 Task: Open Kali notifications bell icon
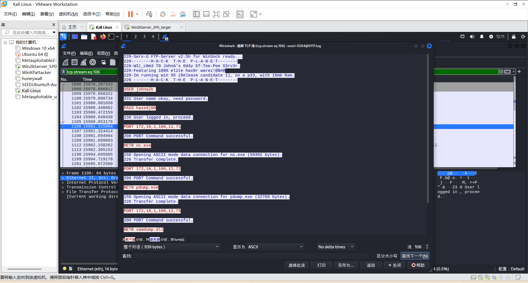tap(482, 37)
